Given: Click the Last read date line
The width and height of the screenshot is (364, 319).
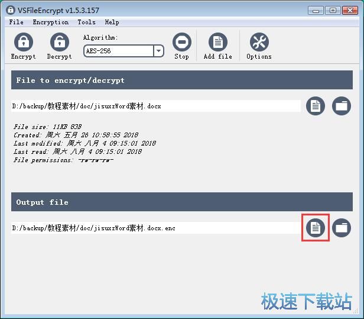Looking at the screenshot, I should coord(78,152).
